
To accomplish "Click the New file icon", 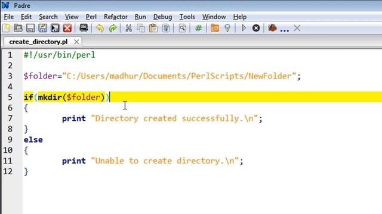I will pyautogui.click(x=7, y=28).
